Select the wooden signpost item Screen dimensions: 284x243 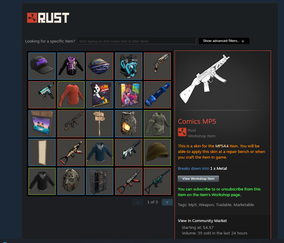(100, 124)
